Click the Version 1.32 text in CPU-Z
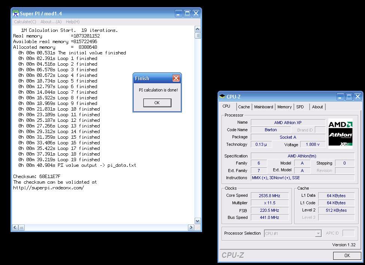This screenshot has height=265, width=365. point(344,245)
